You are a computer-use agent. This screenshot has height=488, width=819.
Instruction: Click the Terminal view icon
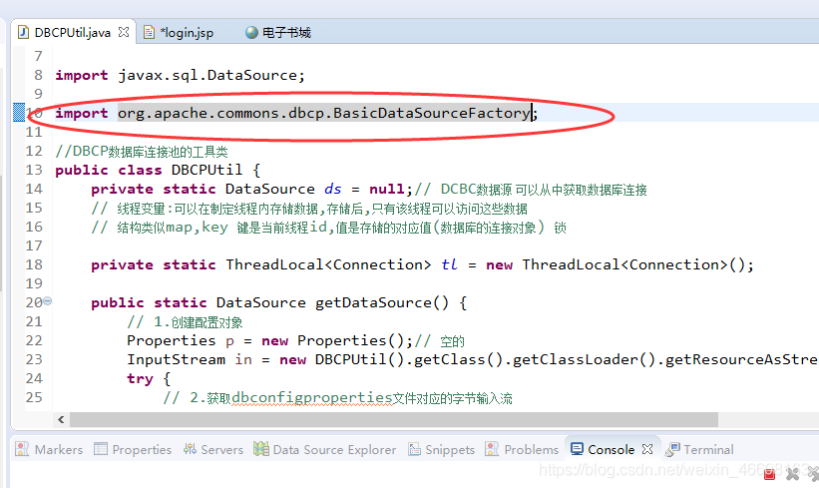coord(672,449)
